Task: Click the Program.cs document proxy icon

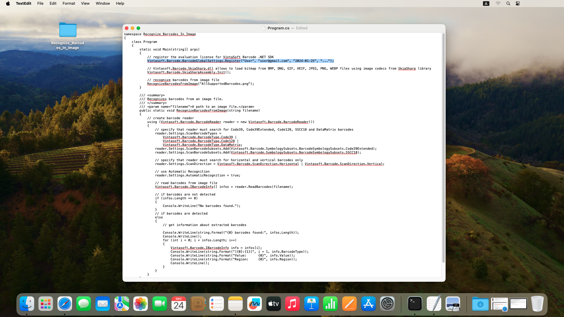Action: pos(264,28)
